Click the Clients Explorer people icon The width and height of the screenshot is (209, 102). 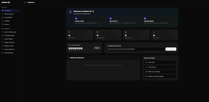(3, 14)
